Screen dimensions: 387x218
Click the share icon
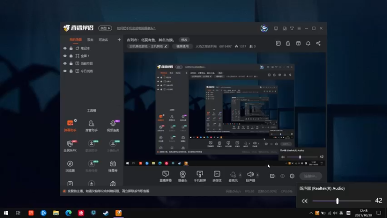click(x=318, y=43)
